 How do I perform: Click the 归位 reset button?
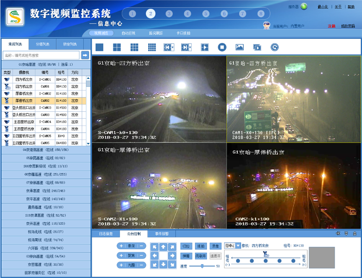tap(186, 246)
